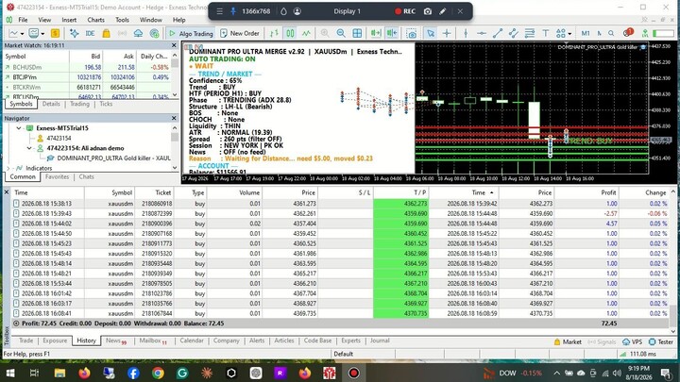
Task: Select the M1 timeframe
Action: click(586, 33)
